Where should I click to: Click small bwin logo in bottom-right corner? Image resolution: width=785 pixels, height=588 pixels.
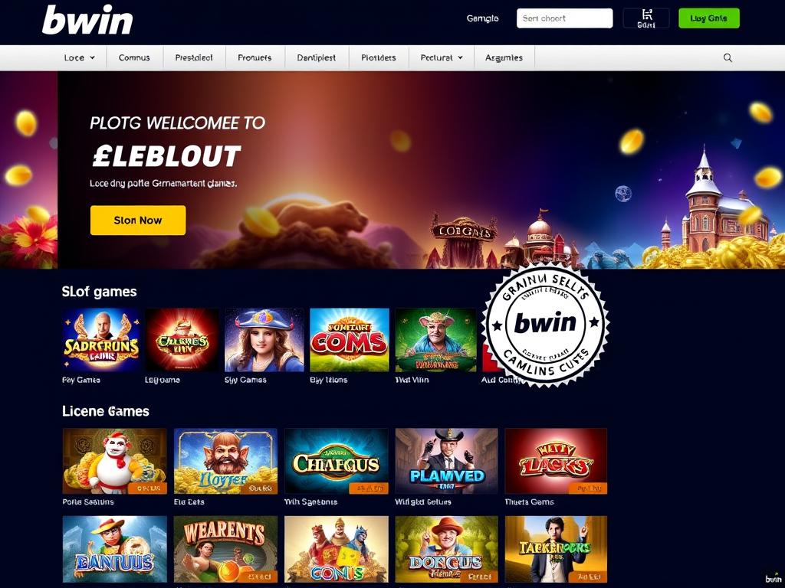(773, 579)
